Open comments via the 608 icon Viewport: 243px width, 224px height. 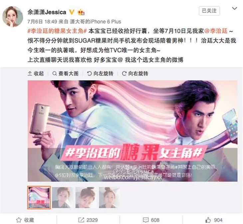coord(145,220)
